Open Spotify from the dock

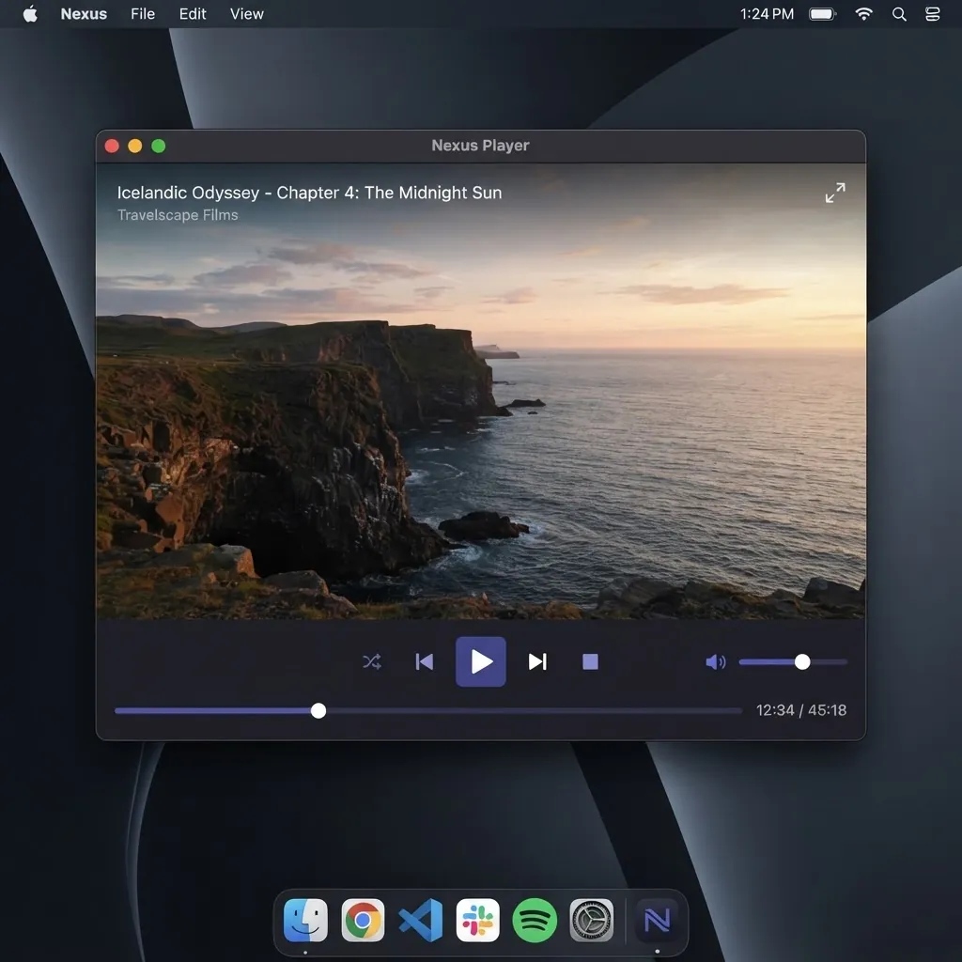535,921
